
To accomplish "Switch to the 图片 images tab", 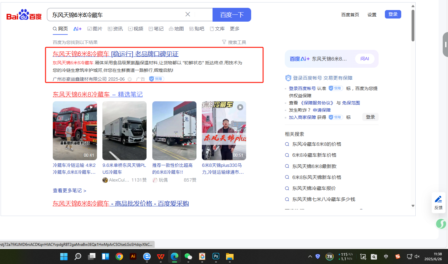I will pos(95,29).
